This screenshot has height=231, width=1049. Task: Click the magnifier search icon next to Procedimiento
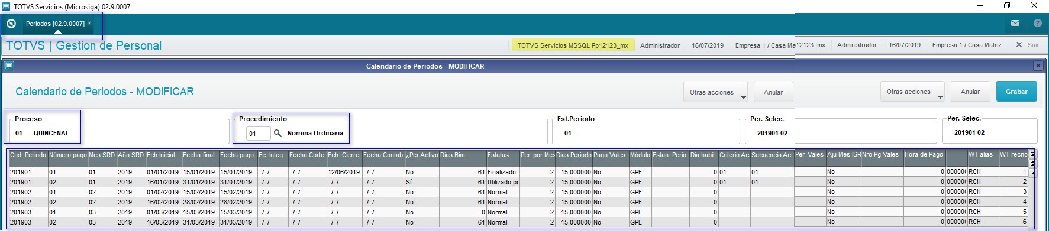pos(277,133)
